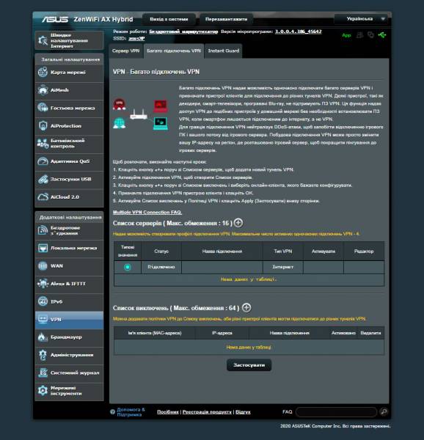The image size is (424, 440).
Task: Focus the FAQ search input field
Action: pyautogui.click(x=336, y=411)
